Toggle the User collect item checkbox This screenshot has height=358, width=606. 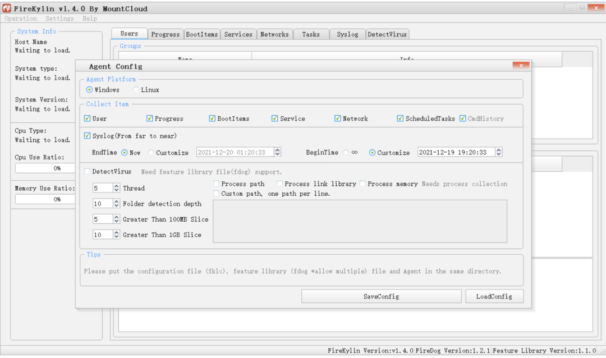click(x=87, y=118)
